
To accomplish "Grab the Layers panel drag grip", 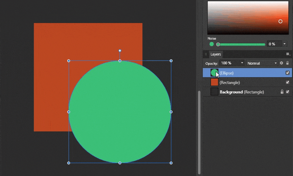I will 206,54.
